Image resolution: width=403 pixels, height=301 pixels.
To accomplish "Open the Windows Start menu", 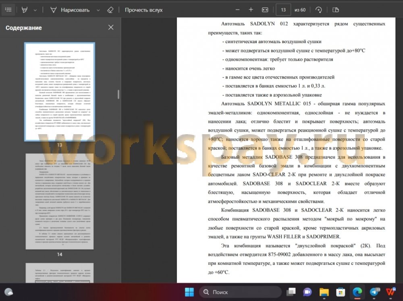I will (189, 292).
